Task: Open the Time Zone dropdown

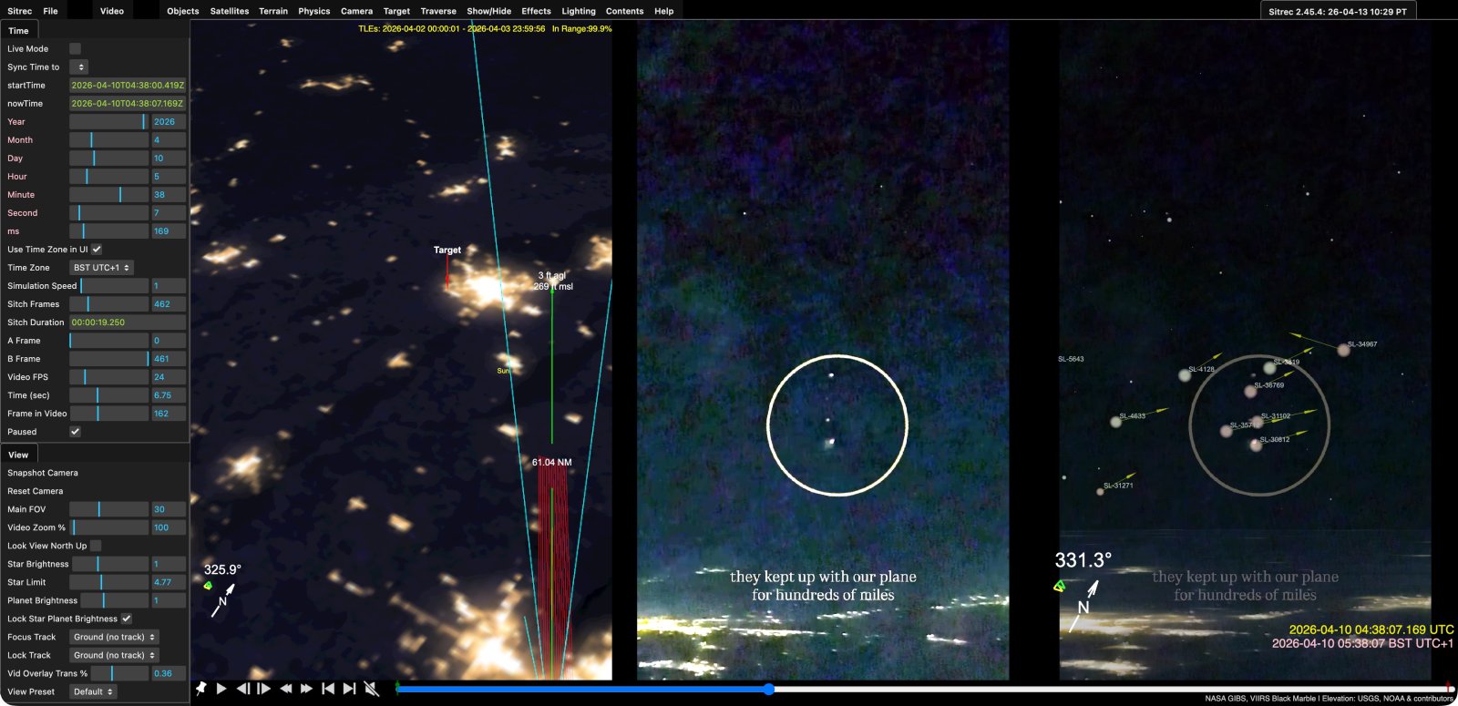Action: 102,268
